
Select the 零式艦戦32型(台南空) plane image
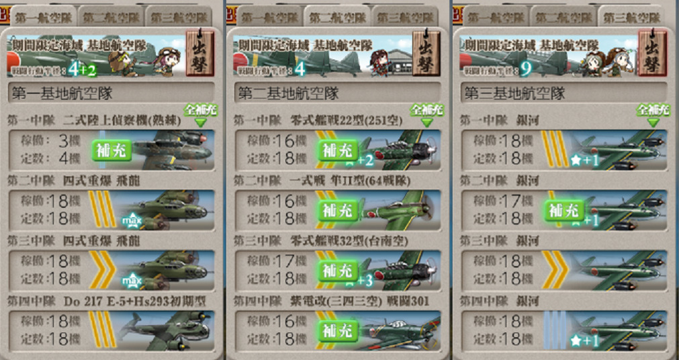(399, 271)
